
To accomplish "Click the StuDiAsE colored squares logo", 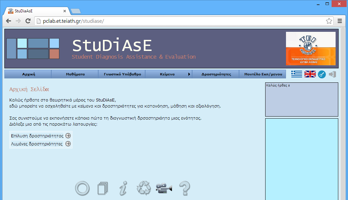I will click(x=33, y=49).
